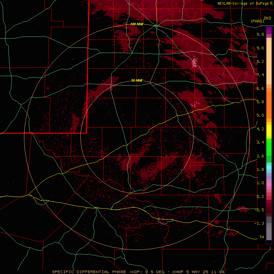The height and width of the screenshot is (274, 274).
Task: Click the 9.0 scale value
Action: 260,48
